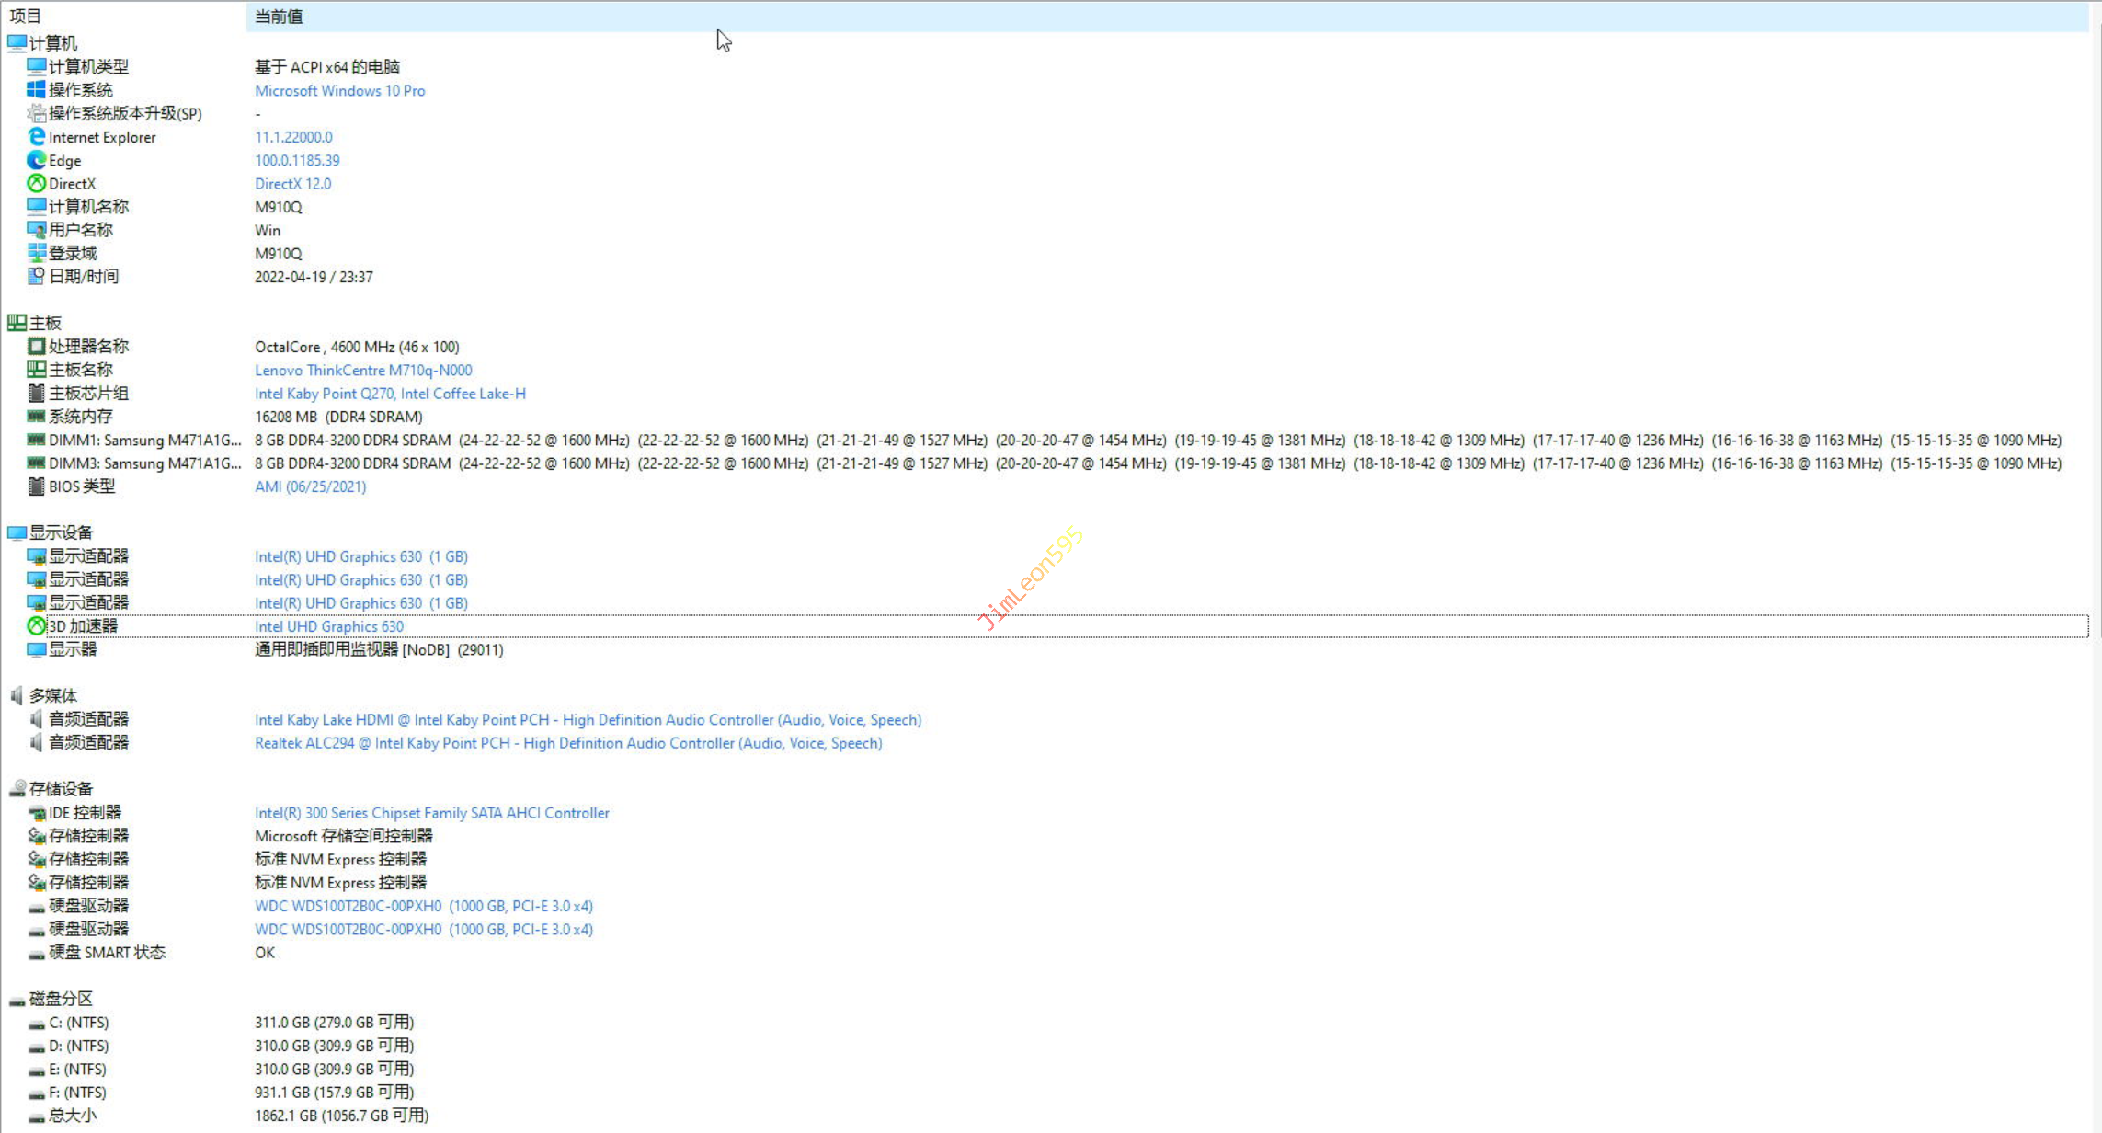Click the DirectX Xbox-style icon
This screenshot has width=2102, height=1133.
point(36,183)
